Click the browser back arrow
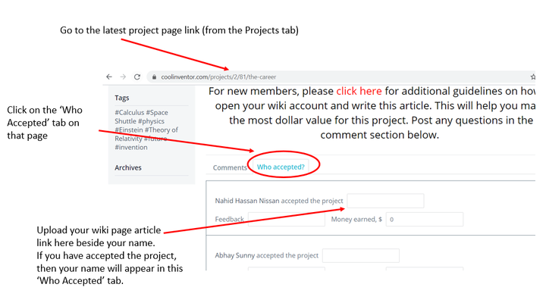 (x=109, y=77)
